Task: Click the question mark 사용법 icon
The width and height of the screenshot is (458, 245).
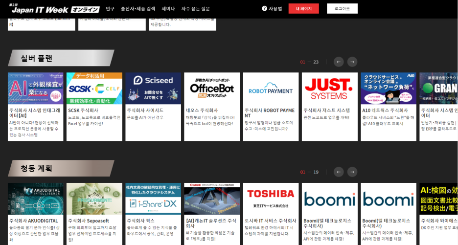Action: tap(264, 8)
